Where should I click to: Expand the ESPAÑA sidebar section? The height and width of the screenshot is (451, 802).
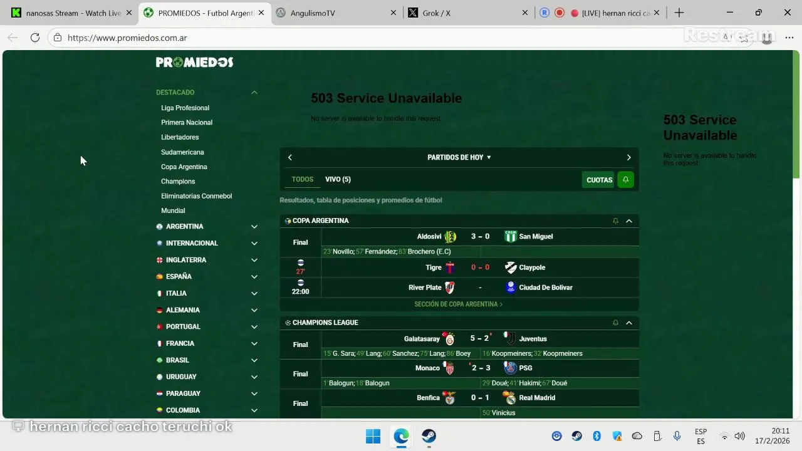pos(254,277)
